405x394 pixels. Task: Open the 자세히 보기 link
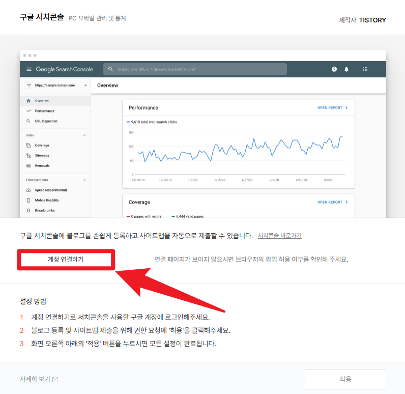tap(35, 379)
